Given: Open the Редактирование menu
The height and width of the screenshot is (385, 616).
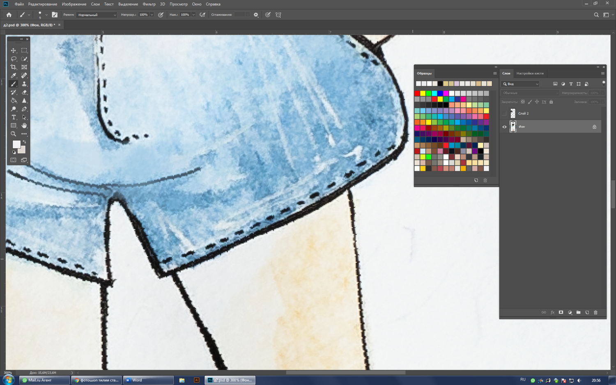Looking at the screenshot, I should 43,4.
